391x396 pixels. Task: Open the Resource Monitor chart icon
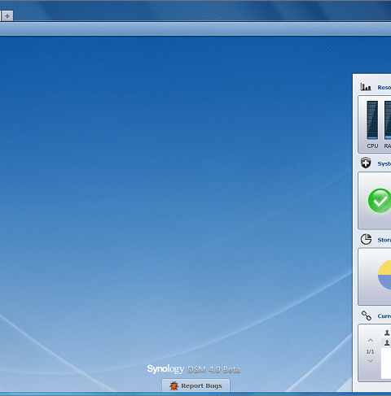coord(366,87)
